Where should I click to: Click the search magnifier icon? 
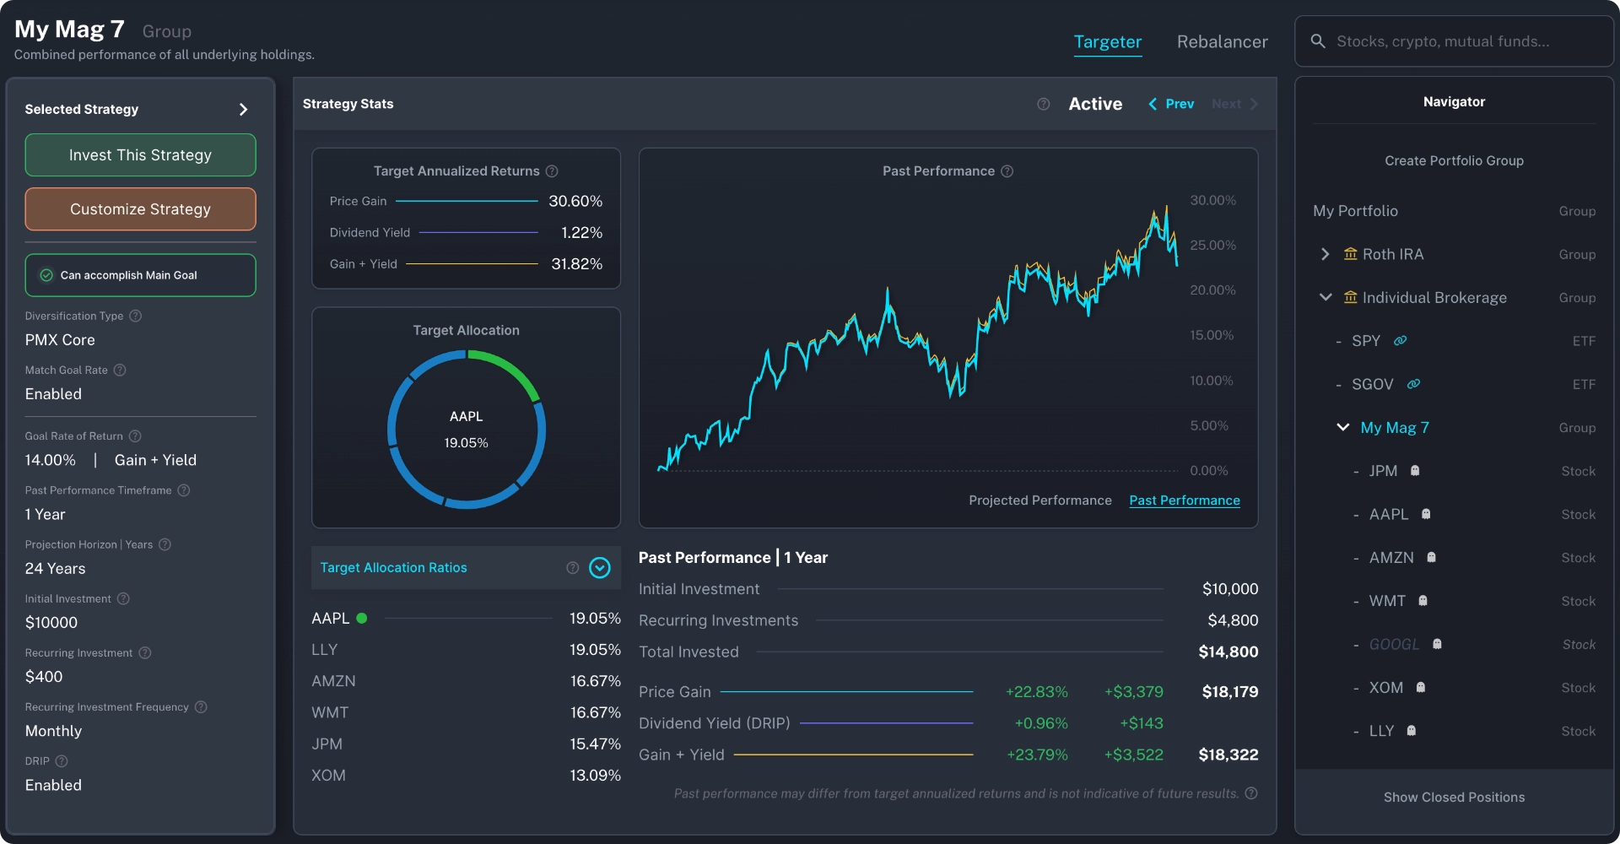1317,41
